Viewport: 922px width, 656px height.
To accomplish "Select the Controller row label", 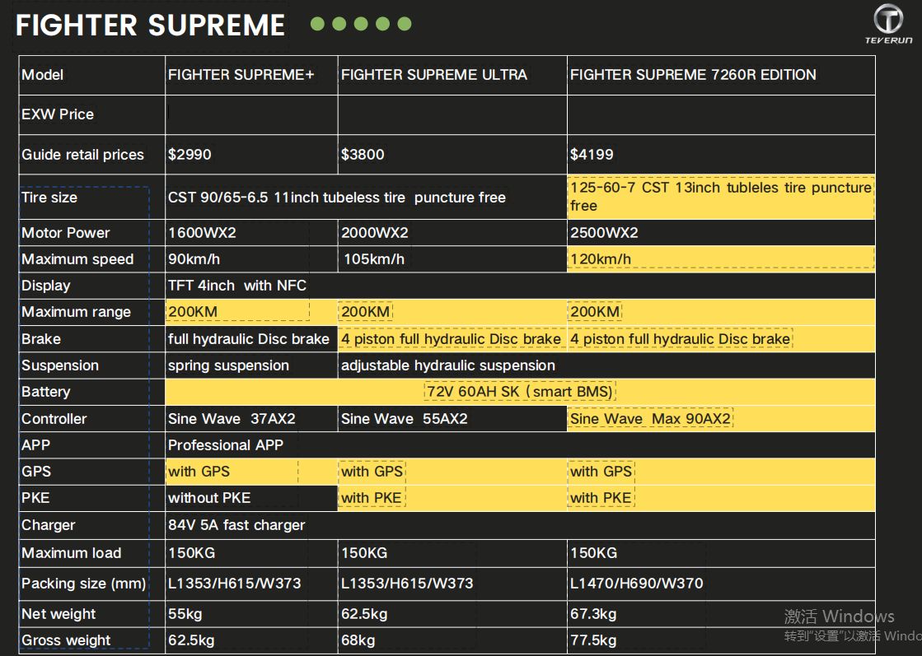I will 54,419.
